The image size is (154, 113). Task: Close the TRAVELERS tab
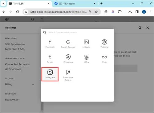pyautogui.click(x=49, y=3)
